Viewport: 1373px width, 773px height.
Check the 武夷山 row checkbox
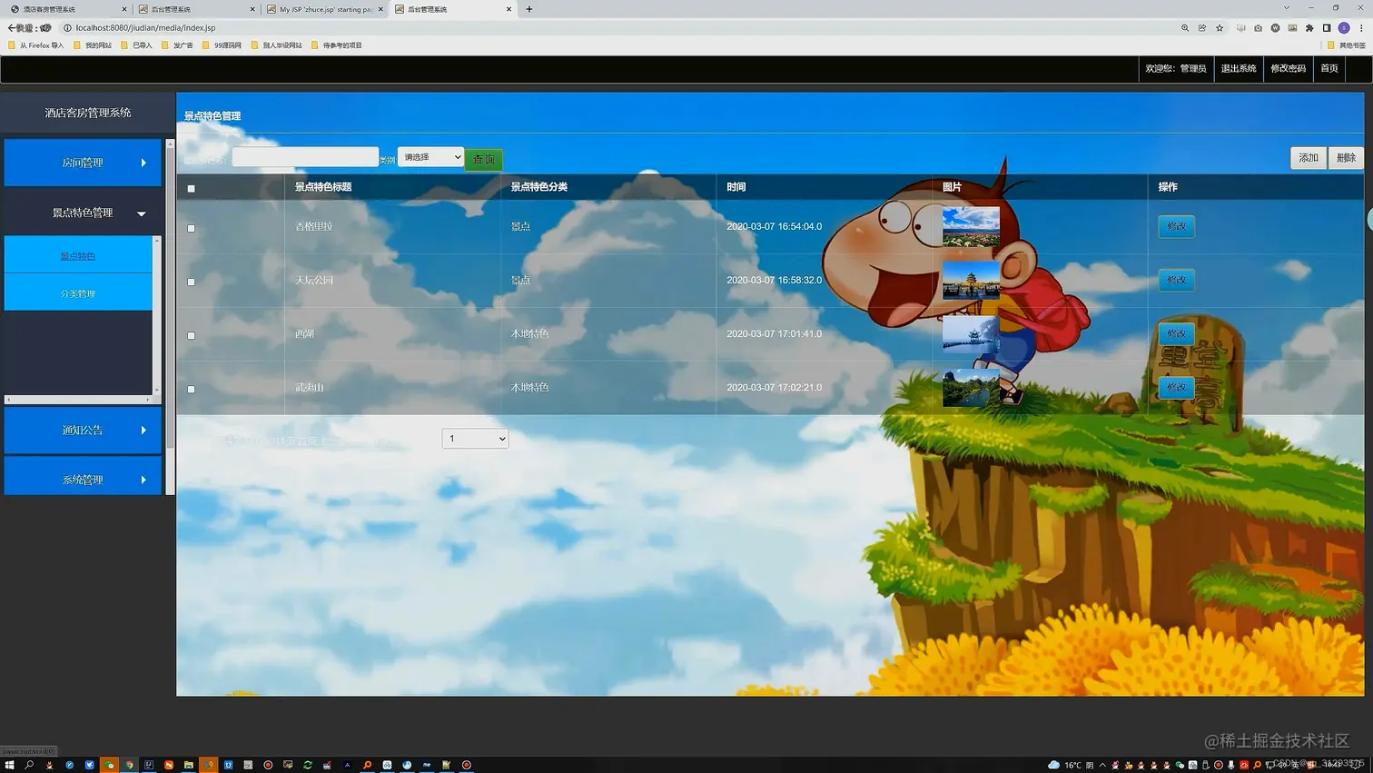[191, 389]
